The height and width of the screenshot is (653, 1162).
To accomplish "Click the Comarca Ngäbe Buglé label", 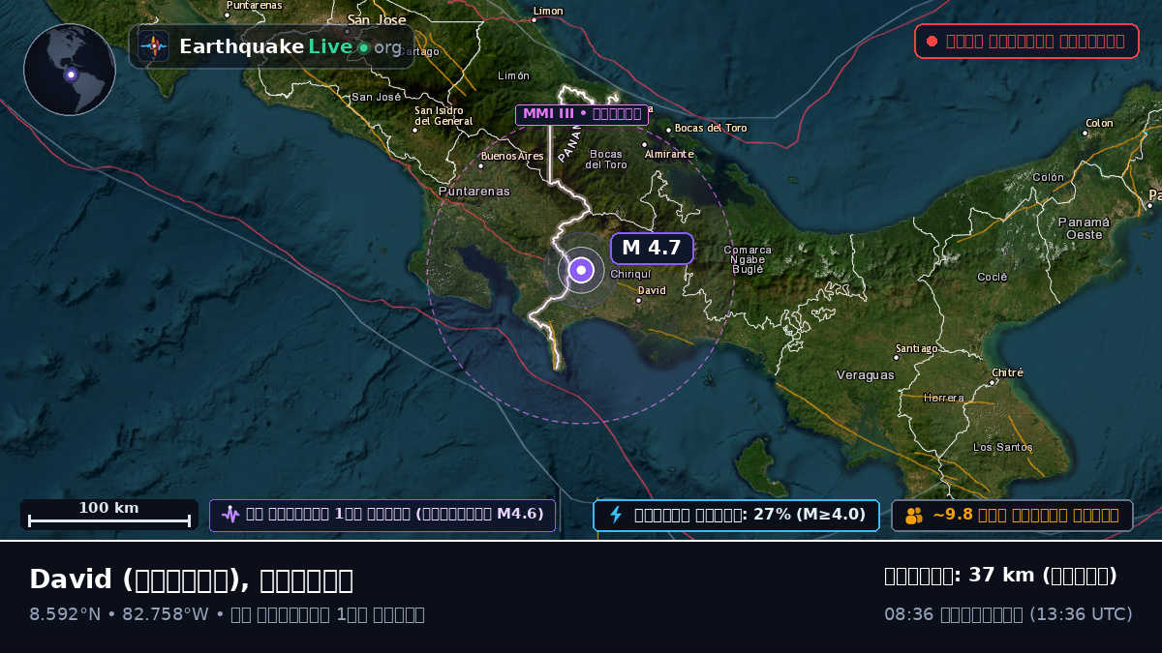I will tap(748, 259).
